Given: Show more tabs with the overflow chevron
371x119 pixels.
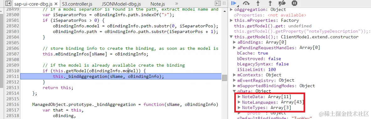Looking at the screenshot, I should point(177,3).
